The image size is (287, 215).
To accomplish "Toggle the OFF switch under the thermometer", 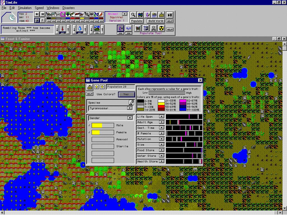I will (63, 33).
